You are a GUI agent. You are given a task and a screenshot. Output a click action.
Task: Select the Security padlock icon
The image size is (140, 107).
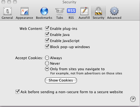[98, 11]
